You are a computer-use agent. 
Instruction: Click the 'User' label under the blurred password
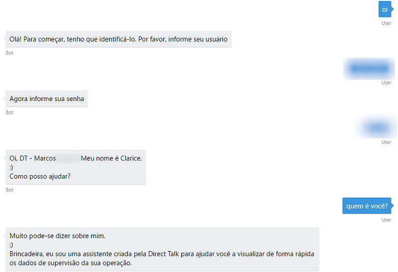tap(386, 142)
